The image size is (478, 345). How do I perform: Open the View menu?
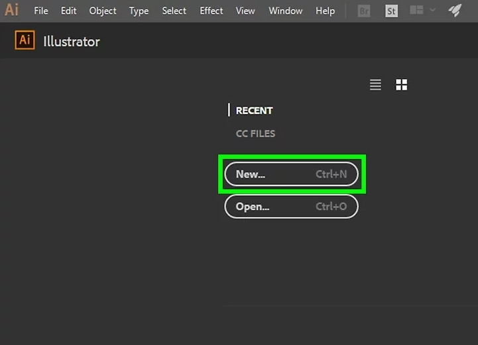pyautogui.click(x=245, y=11)
